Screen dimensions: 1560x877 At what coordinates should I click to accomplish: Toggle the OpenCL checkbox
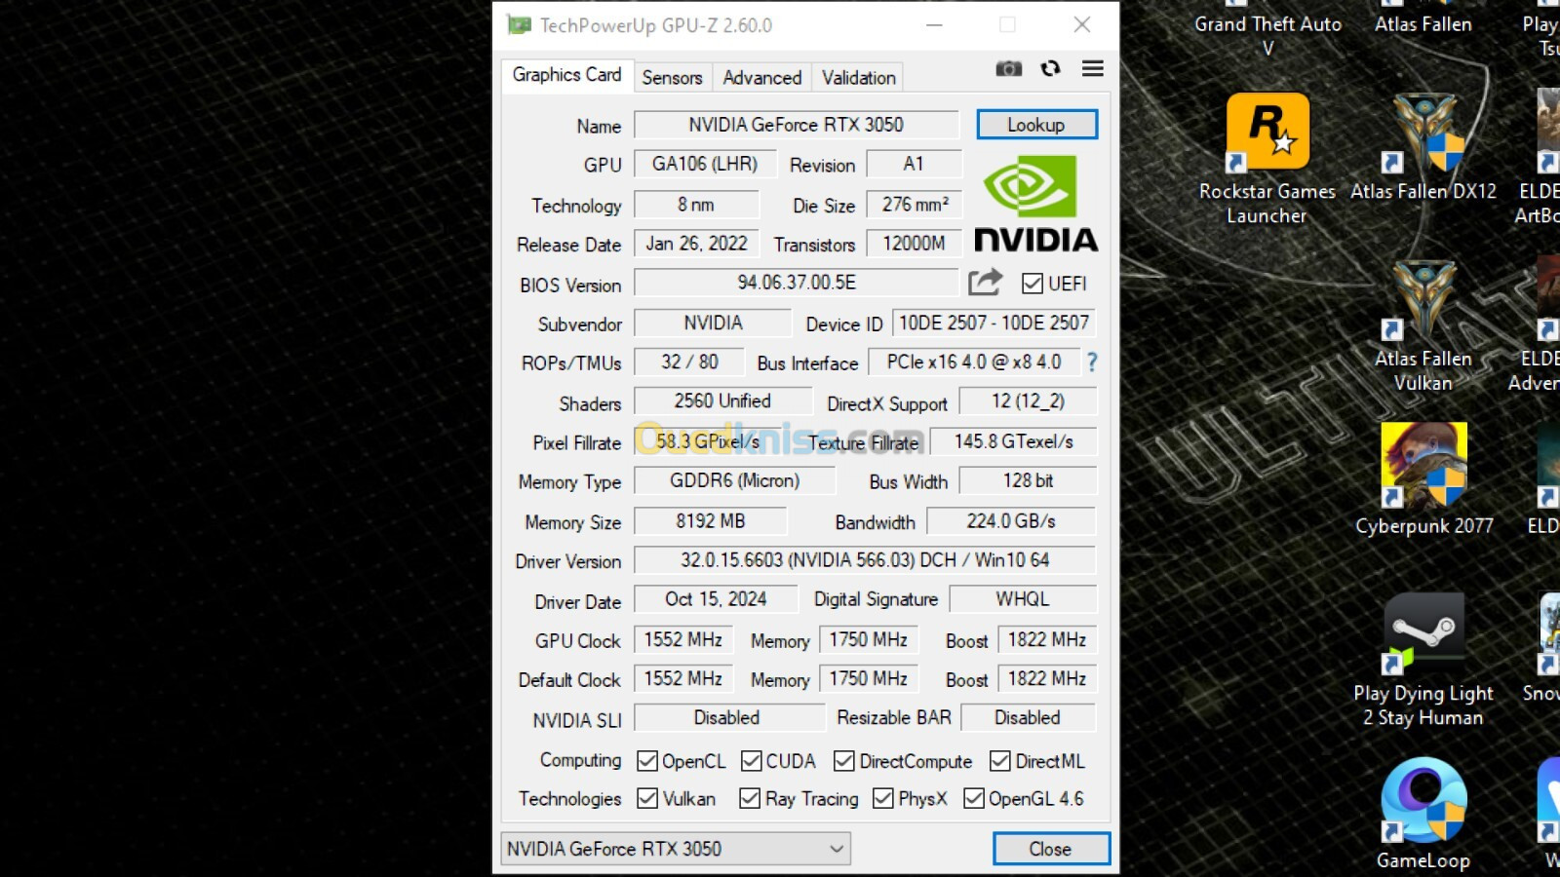click(647, 761)
